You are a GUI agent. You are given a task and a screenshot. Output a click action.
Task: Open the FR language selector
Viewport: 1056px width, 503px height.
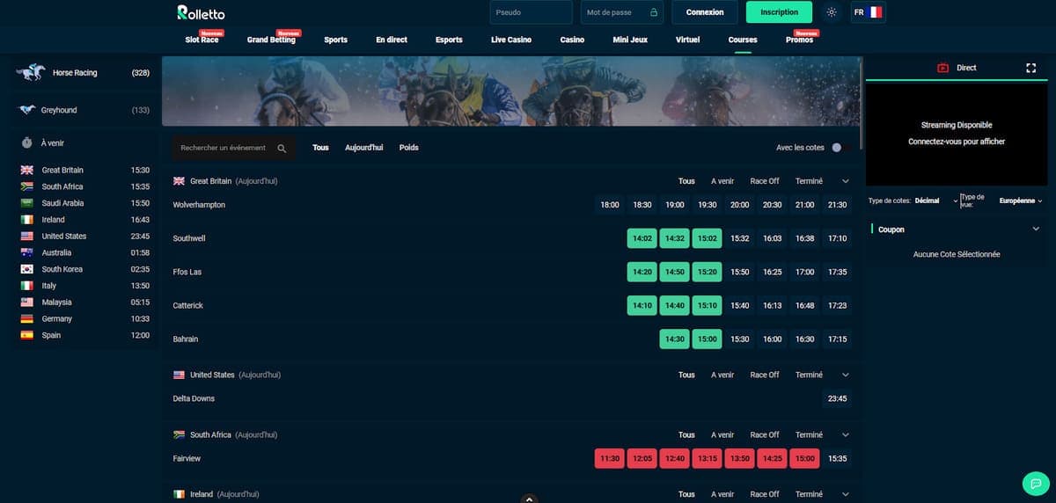point(867,12)
